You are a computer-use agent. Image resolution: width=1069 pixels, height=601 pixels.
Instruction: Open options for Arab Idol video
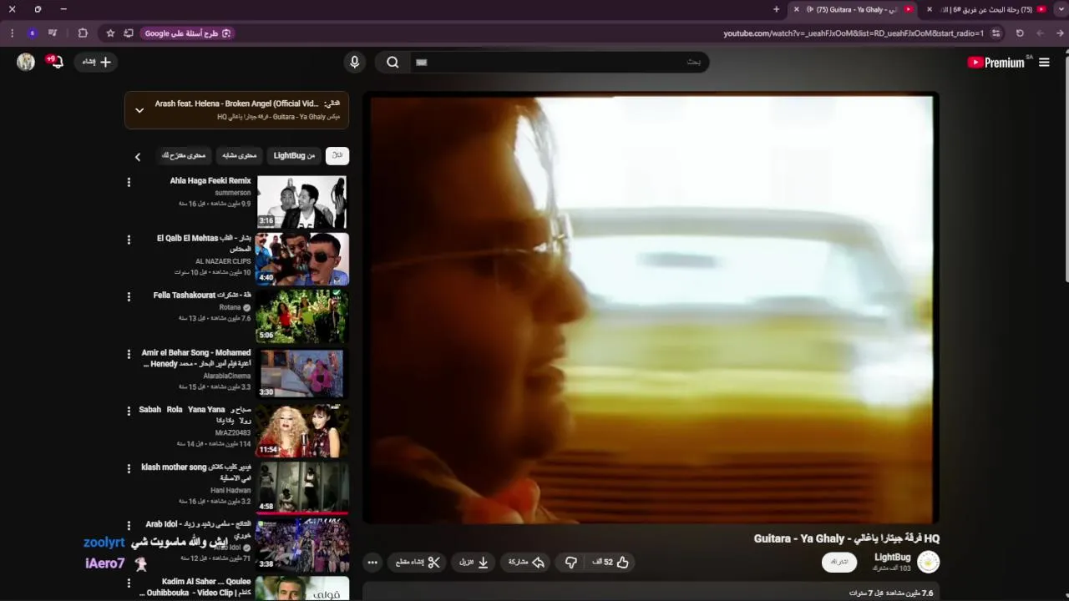(x=129, y=525)
